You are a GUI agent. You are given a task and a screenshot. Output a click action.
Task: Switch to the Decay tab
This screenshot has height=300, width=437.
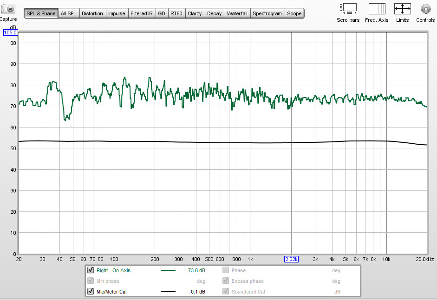click(214, 13)
